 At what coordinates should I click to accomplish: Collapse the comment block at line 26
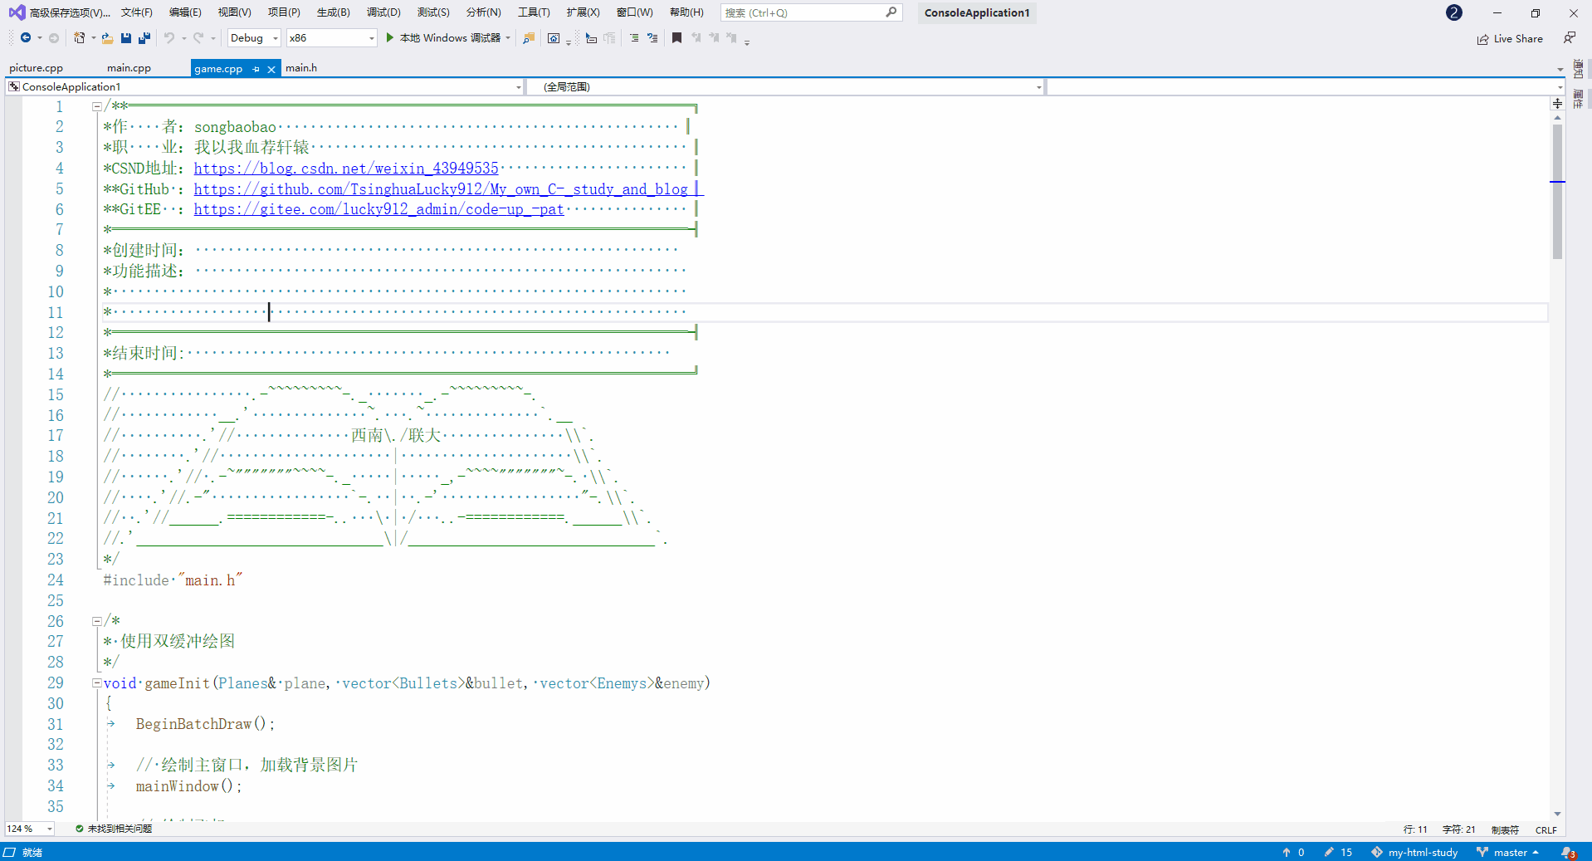click(97, 621)
